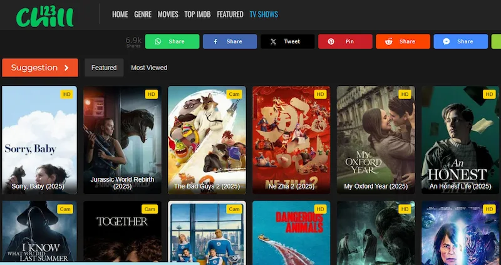Screen dimensions: 501x265
Task: Click the HD badge on An Honest Life
Action: click(489, 95)
